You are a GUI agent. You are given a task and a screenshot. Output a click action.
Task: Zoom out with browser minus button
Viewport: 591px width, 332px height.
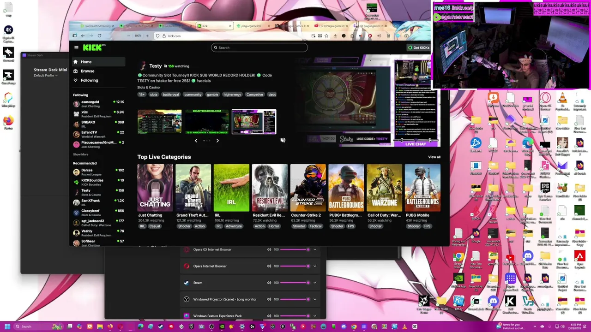coord(129,36)
